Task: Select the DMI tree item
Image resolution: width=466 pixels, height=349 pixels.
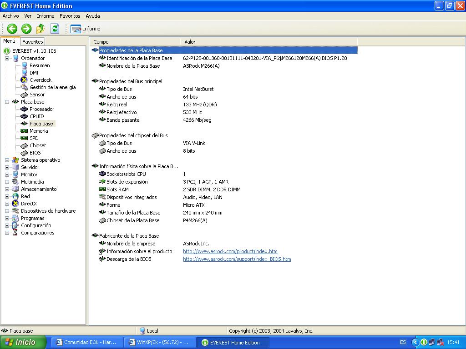Action: (34, 73)
